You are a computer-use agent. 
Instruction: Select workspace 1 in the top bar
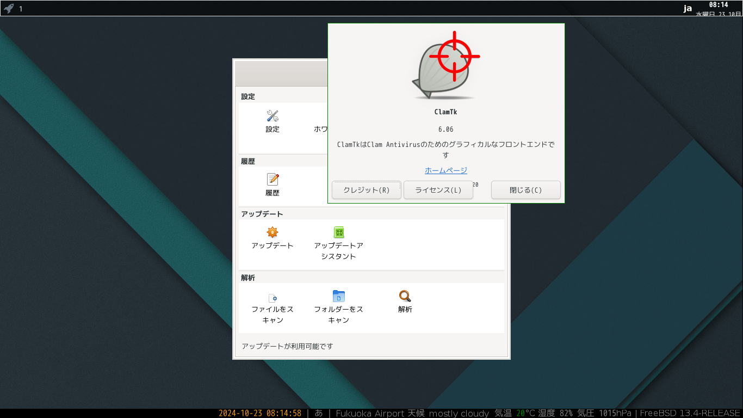pyautogui.click(x=21, y=9)
